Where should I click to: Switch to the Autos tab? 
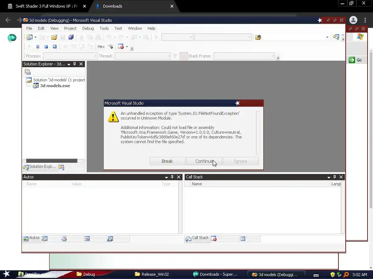pos(31,238)
